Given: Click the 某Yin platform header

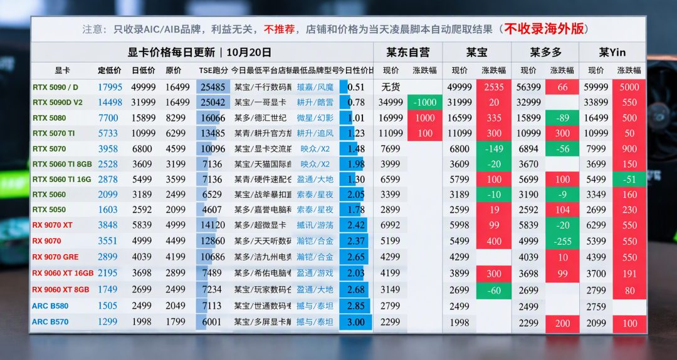Looking at the screenshot, I should click(x=612, y=53).
